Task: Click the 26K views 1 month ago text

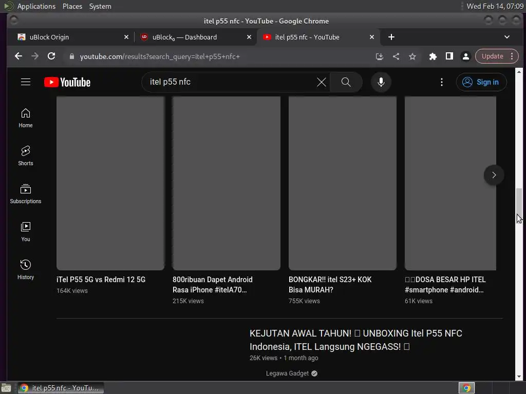Action: [x=284, y=358]
